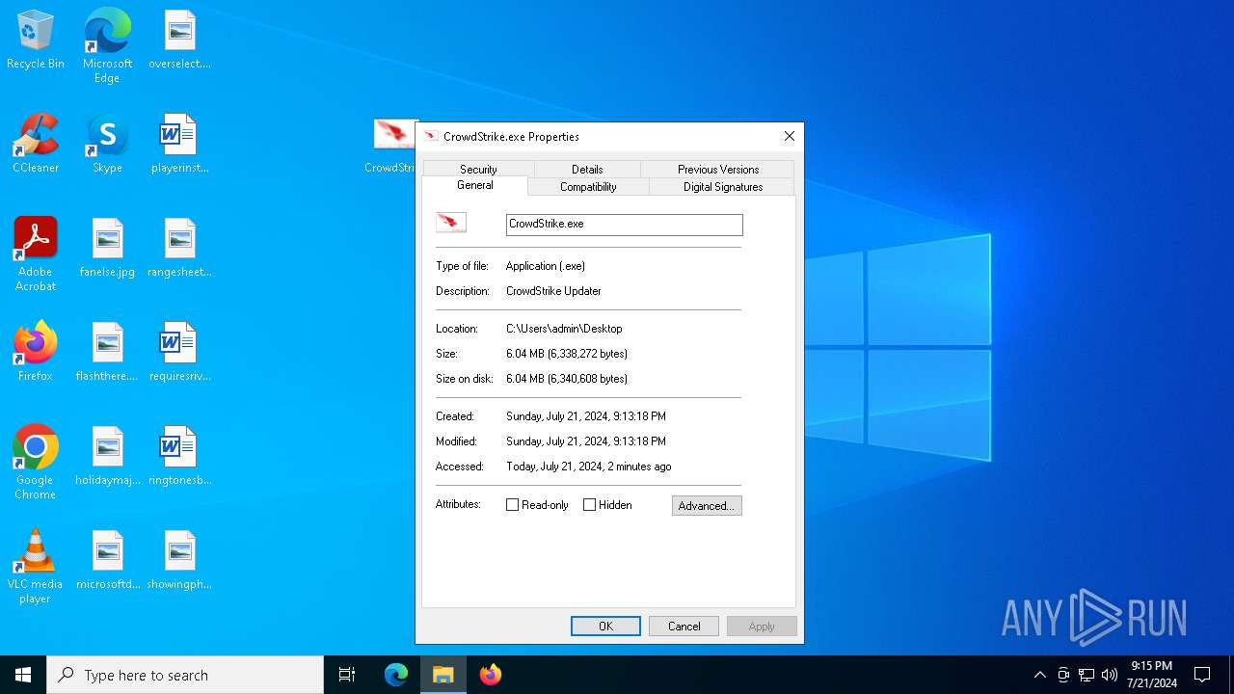Select the requiresriv Word document icon
Viewport: 1234px width, 694px height.
179,352
